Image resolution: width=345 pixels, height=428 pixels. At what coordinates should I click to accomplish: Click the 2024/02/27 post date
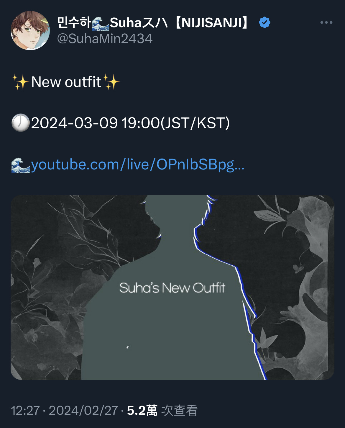pyautogui.click(x=83, y=411)
